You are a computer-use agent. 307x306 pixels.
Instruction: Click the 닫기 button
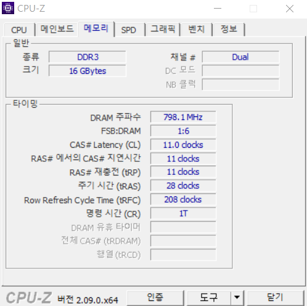coord(276,297)
